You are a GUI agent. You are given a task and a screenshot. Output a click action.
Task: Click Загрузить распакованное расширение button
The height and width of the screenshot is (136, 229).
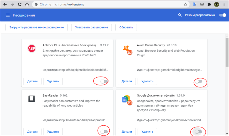37,27
